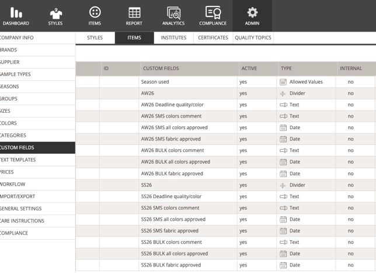The height and width of the screenshot is (273, 376).
Task: Click 'yes' in the Season used row
Action: 243,82
